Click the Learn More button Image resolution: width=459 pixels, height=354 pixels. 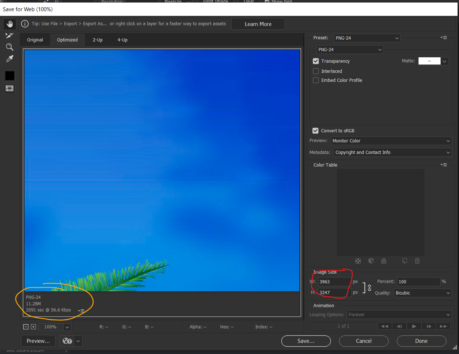(258, 24)
